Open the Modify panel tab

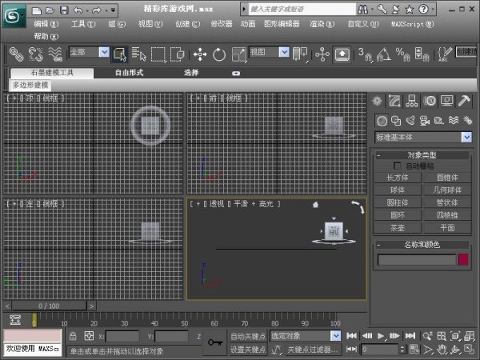click(394, 101)
